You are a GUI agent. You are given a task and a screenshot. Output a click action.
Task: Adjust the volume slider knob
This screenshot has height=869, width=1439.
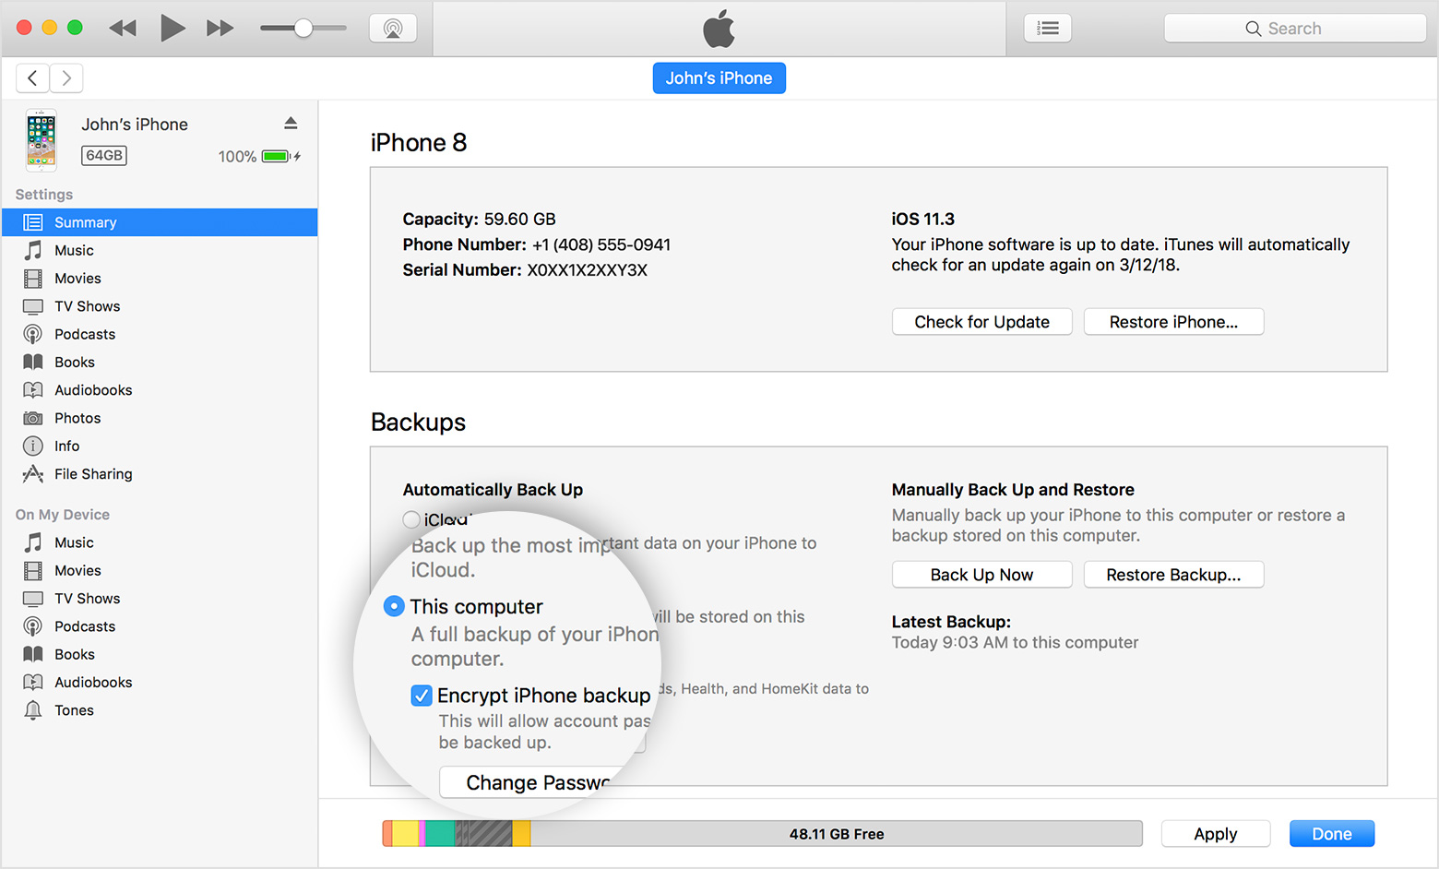coord(303,29)
